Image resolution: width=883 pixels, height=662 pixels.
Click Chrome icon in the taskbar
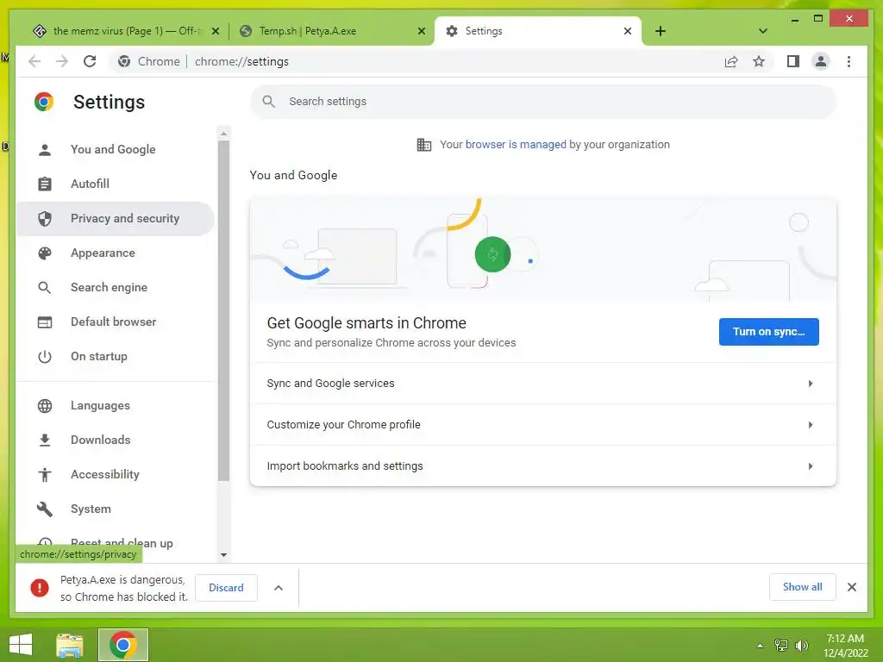[x=123, y=645]
